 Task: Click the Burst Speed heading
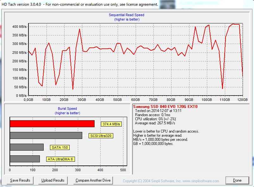pos(67,109)
